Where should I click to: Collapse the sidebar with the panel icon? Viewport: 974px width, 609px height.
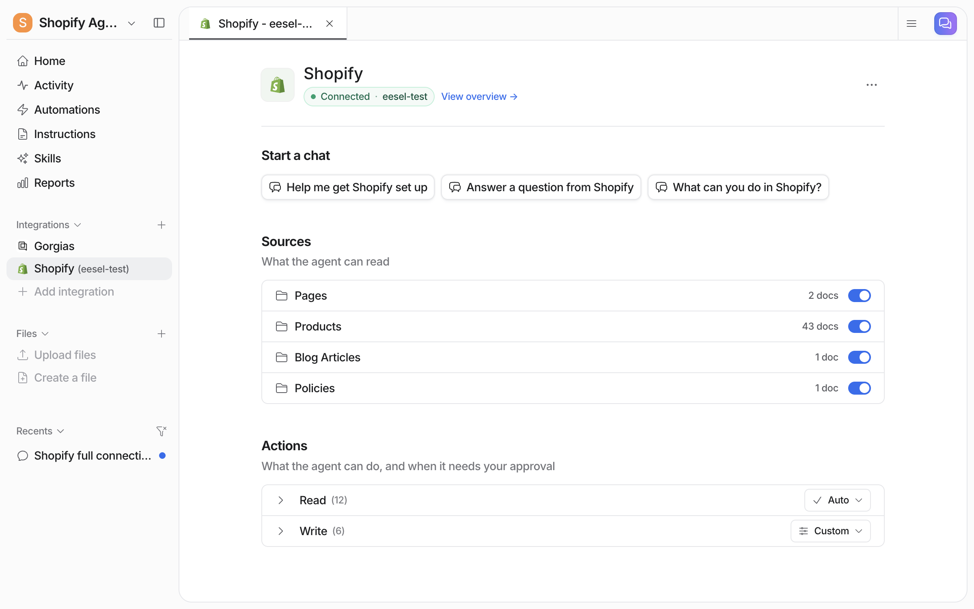[x=159, y=23]
